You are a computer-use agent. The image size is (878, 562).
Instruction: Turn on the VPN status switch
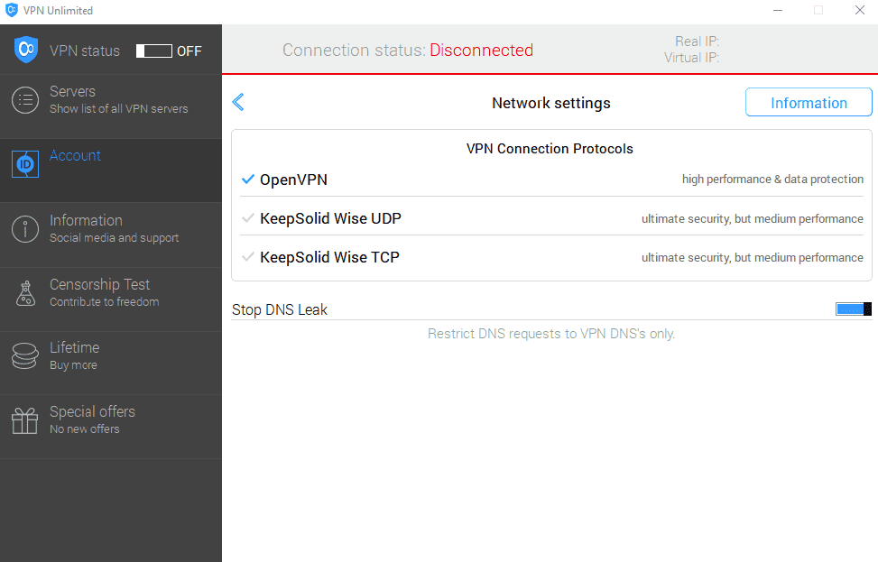[x=154, y=51]
